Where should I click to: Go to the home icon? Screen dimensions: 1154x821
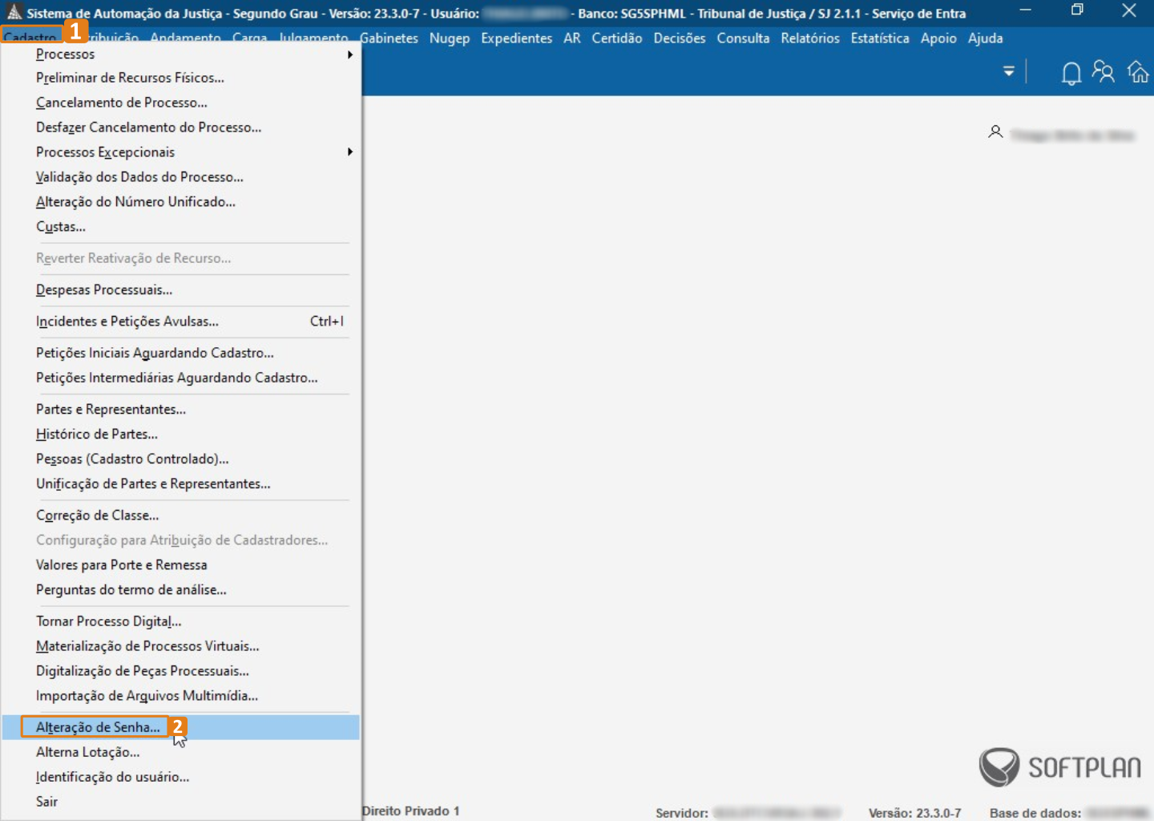[x=1138, y=72]
